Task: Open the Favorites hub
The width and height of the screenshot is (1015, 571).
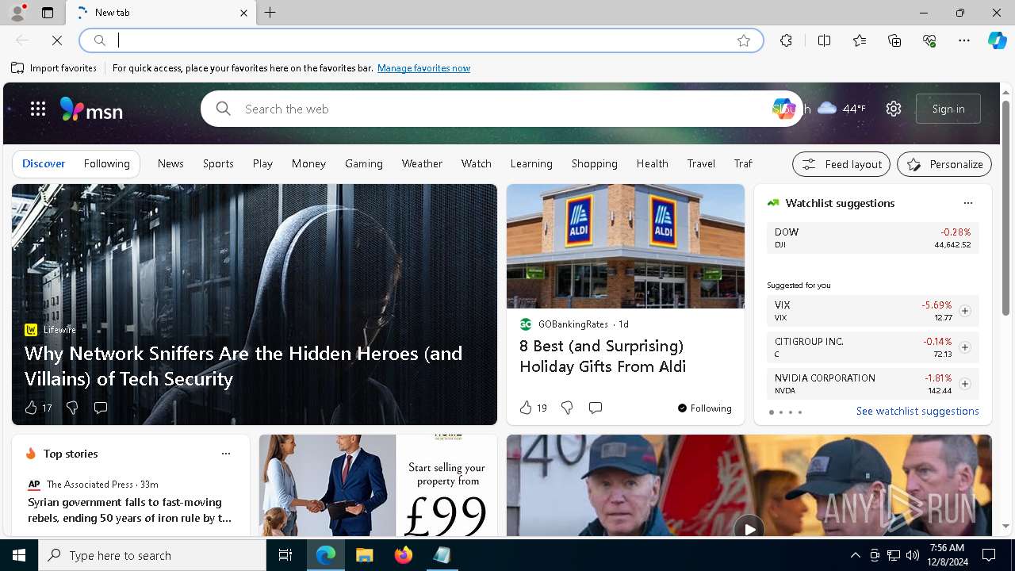Action: point(860,40)
